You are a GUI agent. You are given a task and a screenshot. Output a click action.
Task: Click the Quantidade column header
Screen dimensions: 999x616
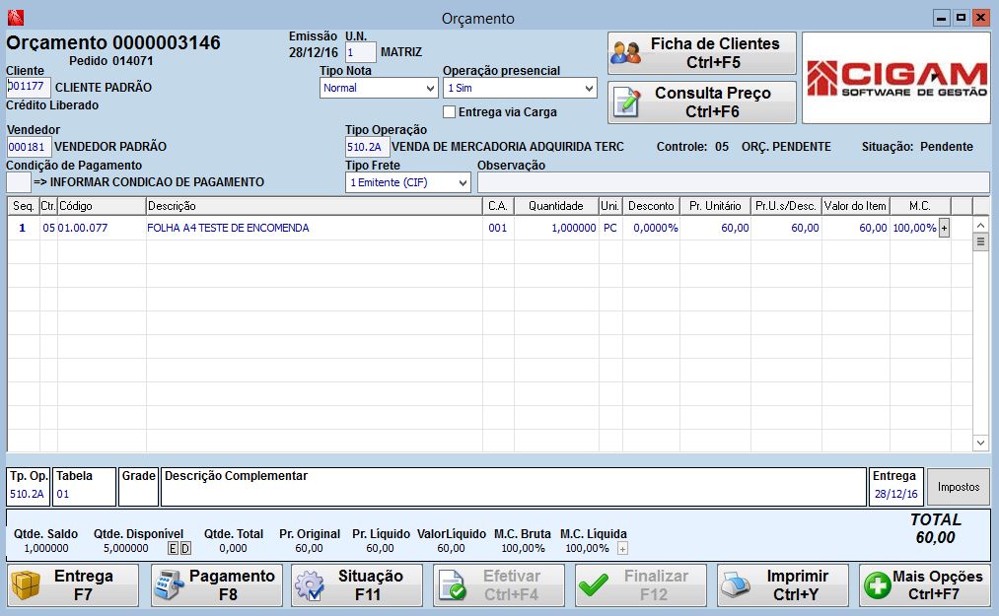556,206
